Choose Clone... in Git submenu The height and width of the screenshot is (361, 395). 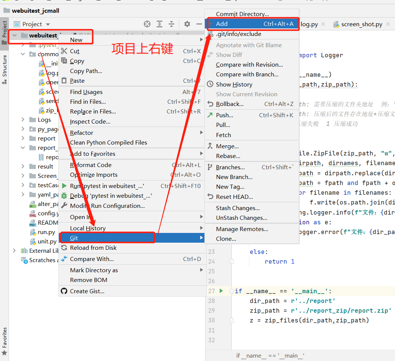click(252, 239)
